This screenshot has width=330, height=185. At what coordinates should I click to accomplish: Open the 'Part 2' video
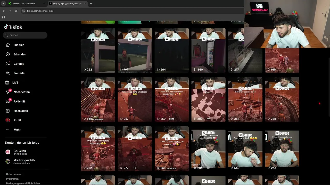pyautogui.click(x=209, y=100)
